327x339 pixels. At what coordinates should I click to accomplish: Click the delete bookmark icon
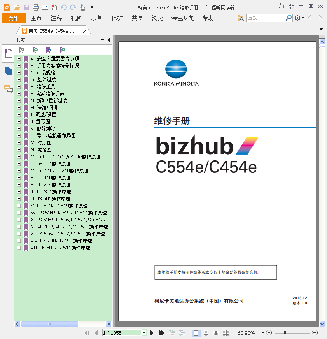coord(21,50)
